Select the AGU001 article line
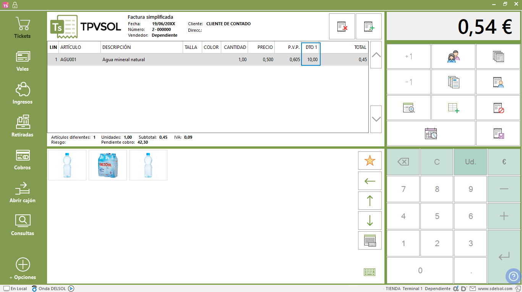 coord(208,60)
